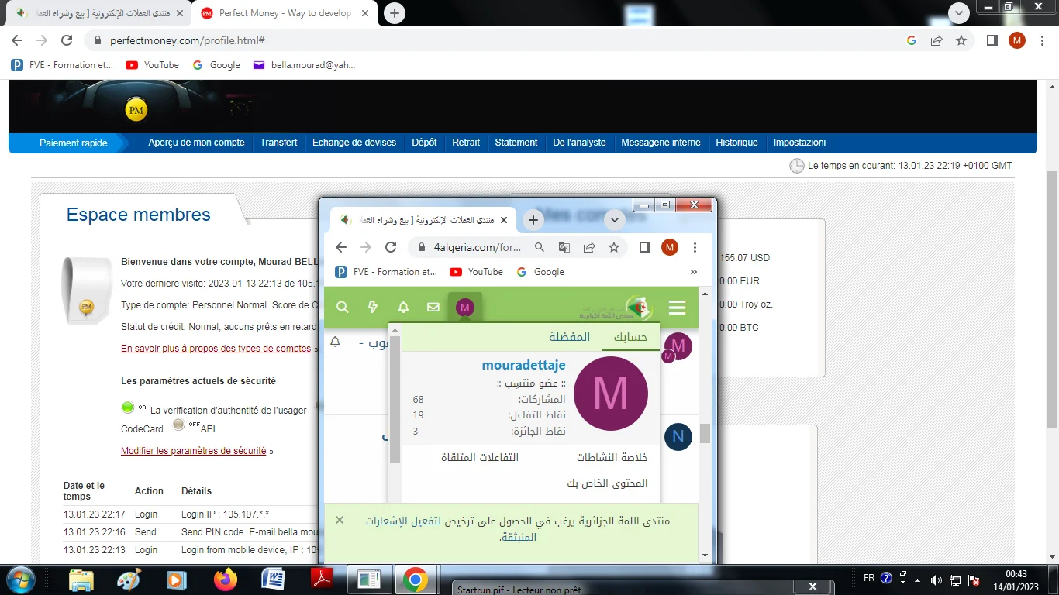Open tab search dropdown in popup window
This screenshot has width=1059, height=595.
[614, 220]
